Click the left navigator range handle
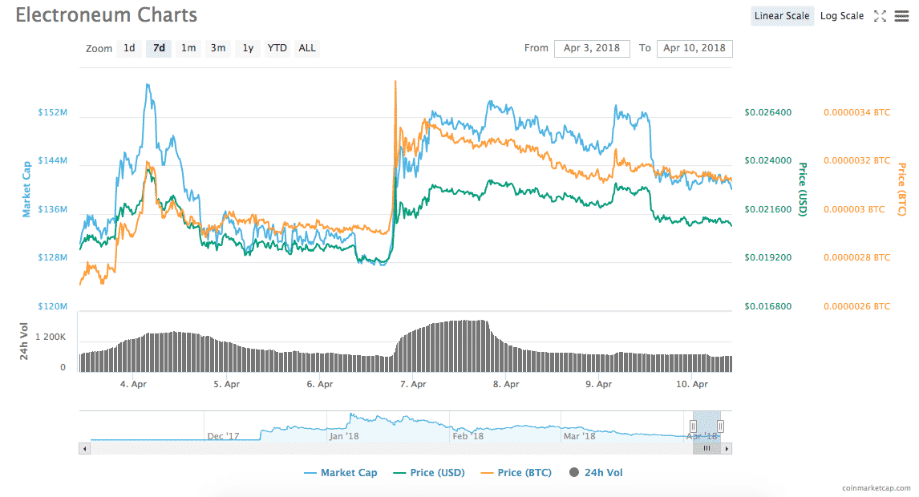 click(694, 426)
